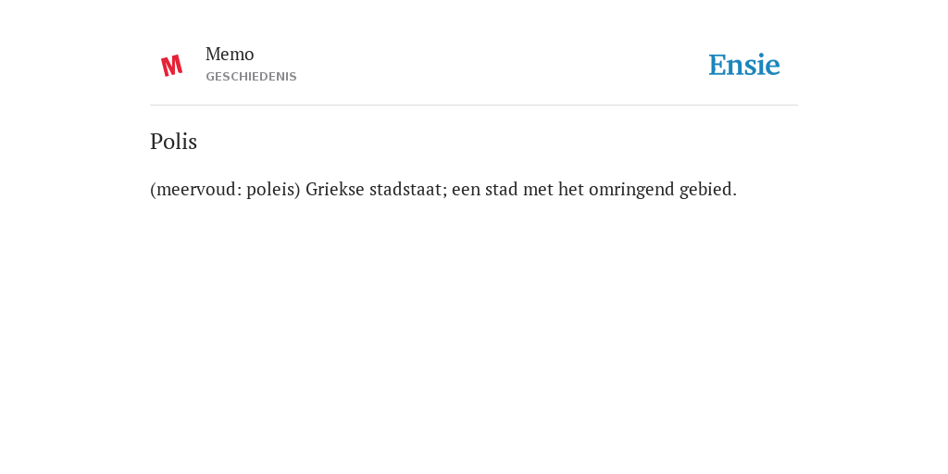Click the word "stad" after "een"
This screenshot has height=474, width=948.
tap(499, 190)
